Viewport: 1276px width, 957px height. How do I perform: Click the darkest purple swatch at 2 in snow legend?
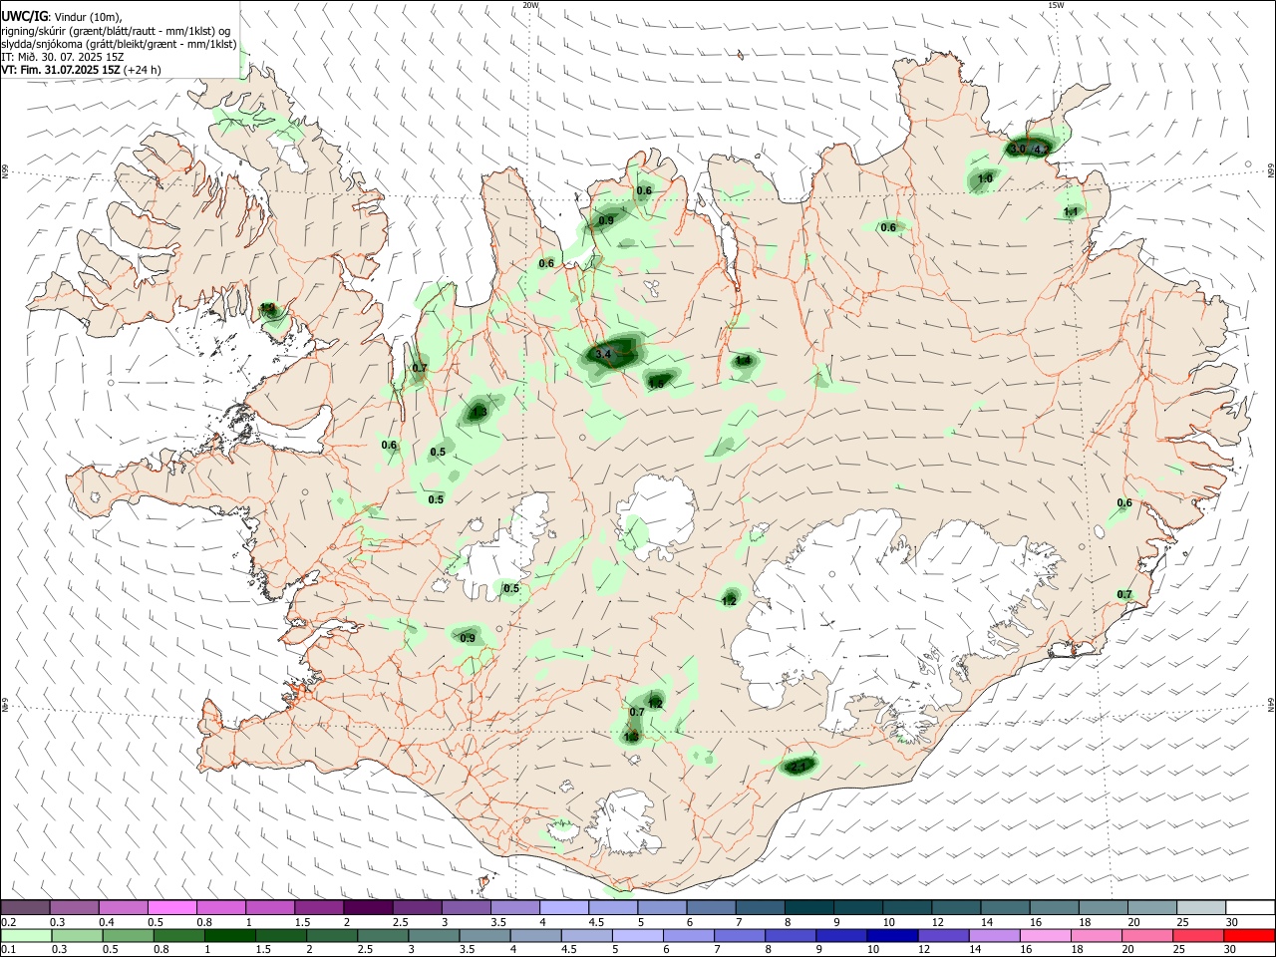pos(367,908)
